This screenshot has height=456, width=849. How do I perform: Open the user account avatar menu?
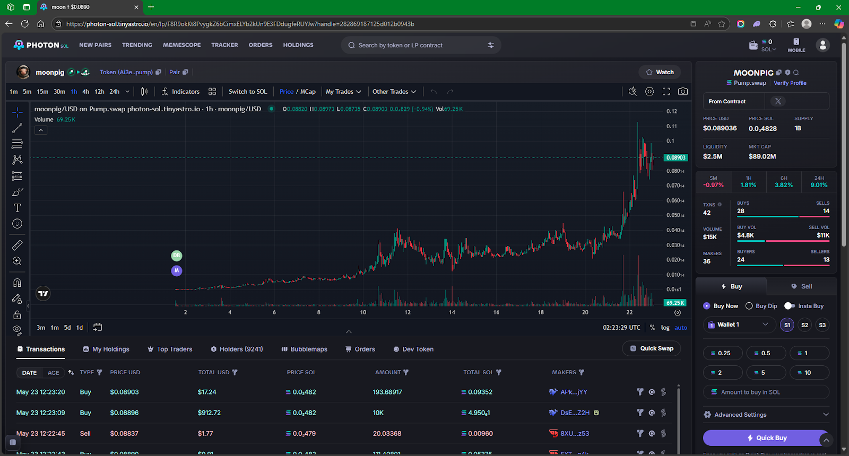tap(823, 45)
